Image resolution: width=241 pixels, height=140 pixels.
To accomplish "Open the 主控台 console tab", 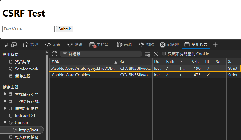I will point(99,45).
